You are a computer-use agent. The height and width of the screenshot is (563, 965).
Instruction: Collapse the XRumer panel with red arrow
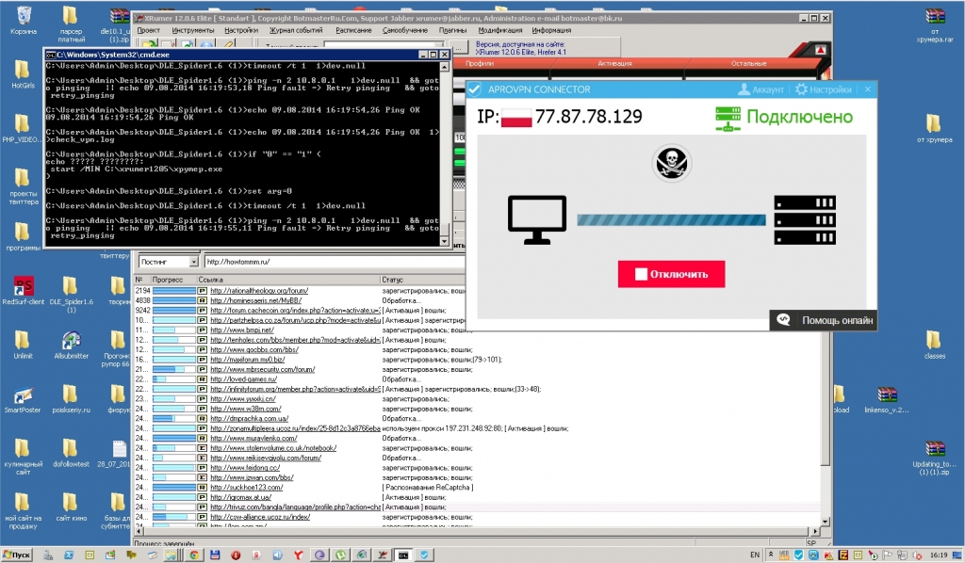point(820,50)
